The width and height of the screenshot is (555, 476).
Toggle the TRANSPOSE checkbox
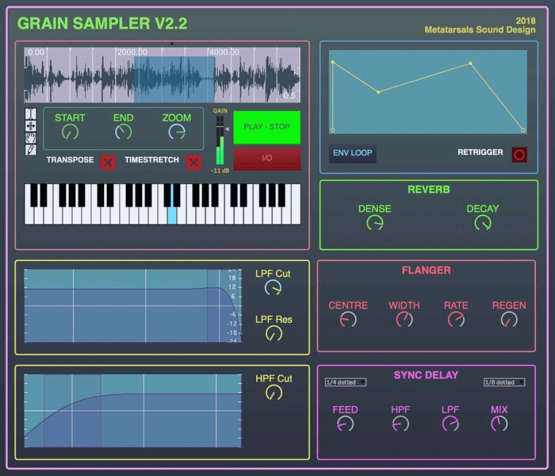coord(108,162)
